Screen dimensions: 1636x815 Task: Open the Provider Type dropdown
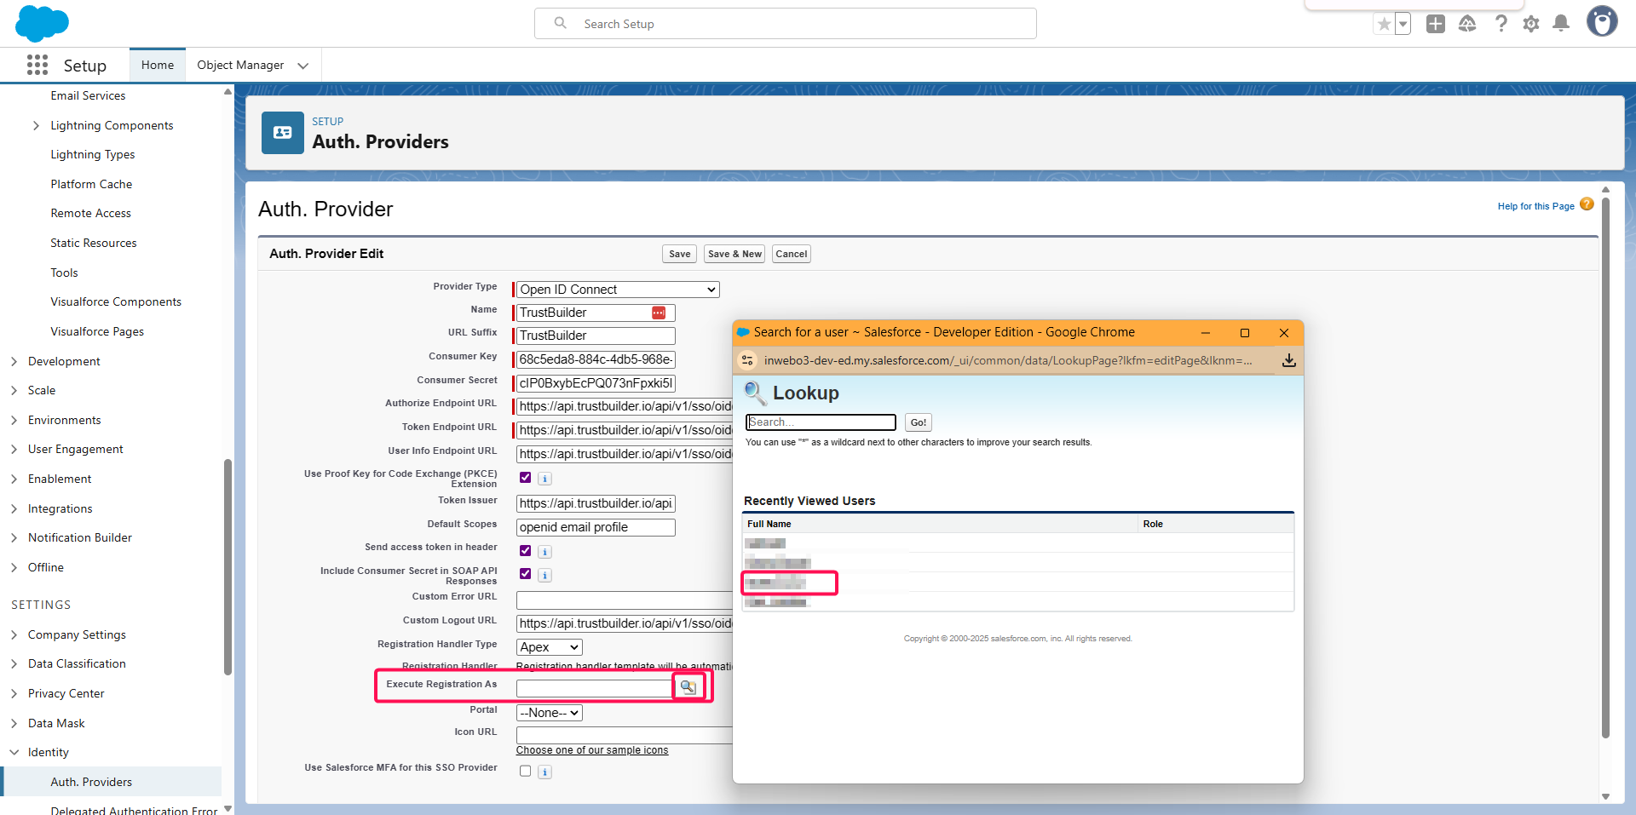[617, 290]
